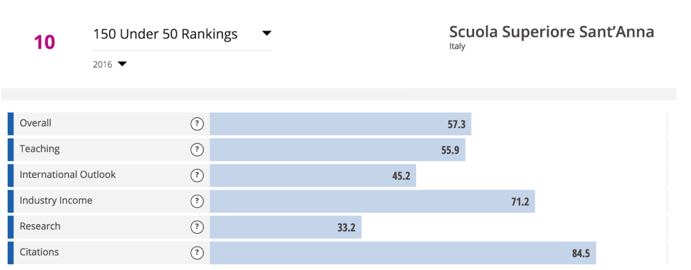Image resolution: width=691 pixels, height=270 pixels.
Task: Open International Outlook help question mark
Action: [197, 175]
